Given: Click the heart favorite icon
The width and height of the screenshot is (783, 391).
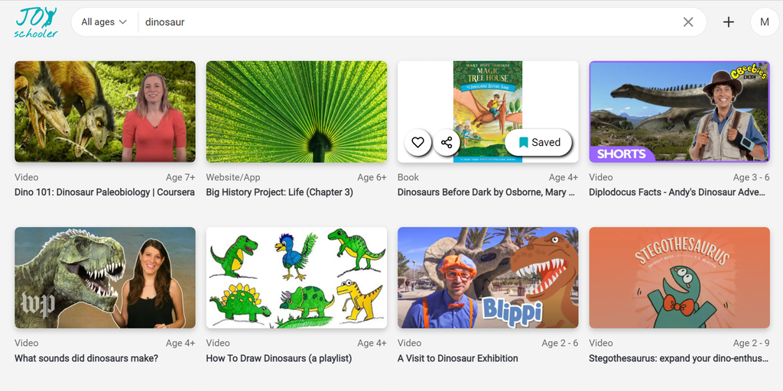Looking at the screenshot, I should coord(417,143).
